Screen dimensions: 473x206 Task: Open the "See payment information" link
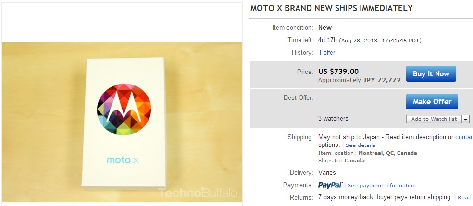[x=382, y=186]
